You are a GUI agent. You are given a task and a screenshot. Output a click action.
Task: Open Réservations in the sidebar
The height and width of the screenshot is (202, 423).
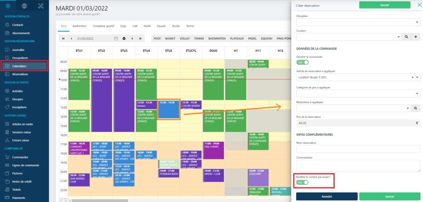coord(20,74)
